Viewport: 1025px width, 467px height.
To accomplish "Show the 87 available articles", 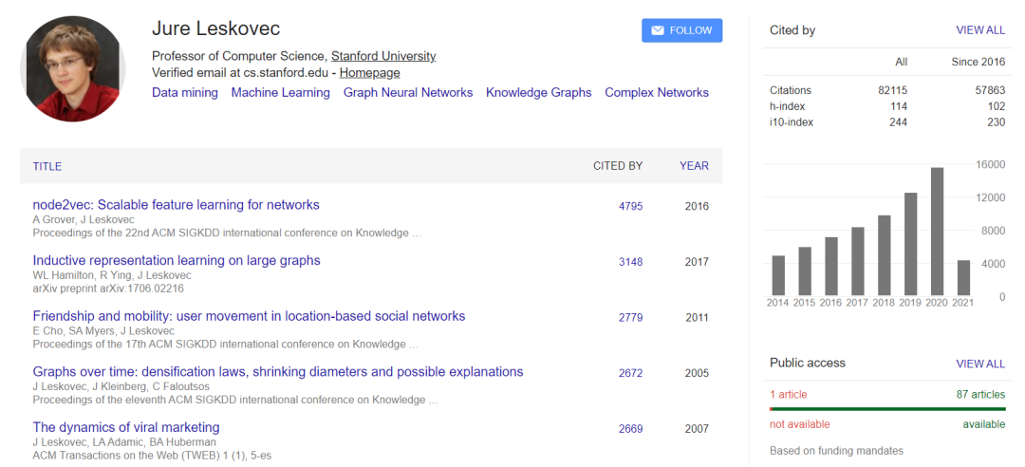I will (x=980, y=395).
